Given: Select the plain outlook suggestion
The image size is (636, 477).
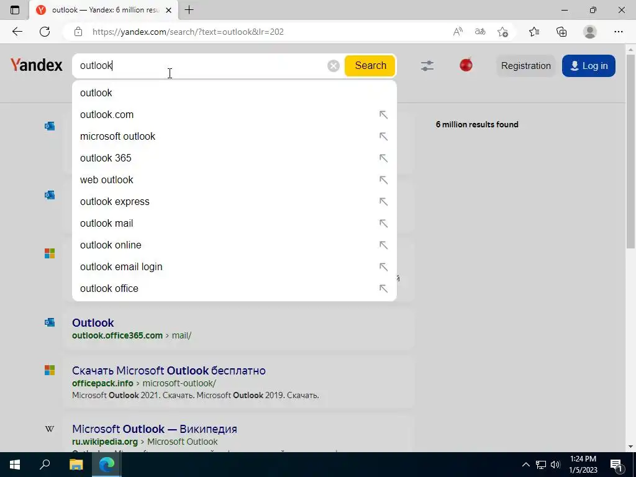Looking at the screenshot, I should [234, 93].
